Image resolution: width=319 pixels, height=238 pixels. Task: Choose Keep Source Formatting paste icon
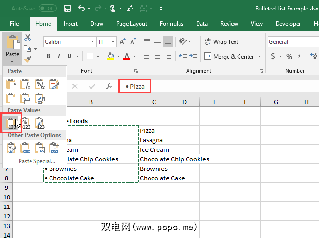coord(54,84)
